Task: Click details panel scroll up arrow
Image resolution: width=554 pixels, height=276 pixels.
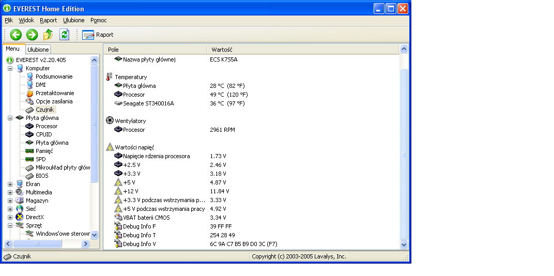Action: (404, 49)
